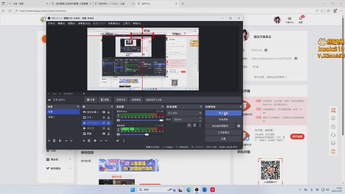Open mixer panel three-dot menu at bottom
The width and height of the screenshot is (345, 194).
click(x=124, y=141)
